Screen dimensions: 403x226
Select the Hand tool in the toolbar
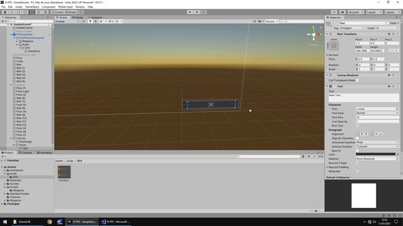point(5,12)
